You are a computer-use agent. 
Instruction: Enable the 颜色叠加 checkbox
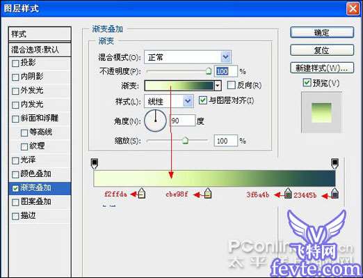pos(15,174)
